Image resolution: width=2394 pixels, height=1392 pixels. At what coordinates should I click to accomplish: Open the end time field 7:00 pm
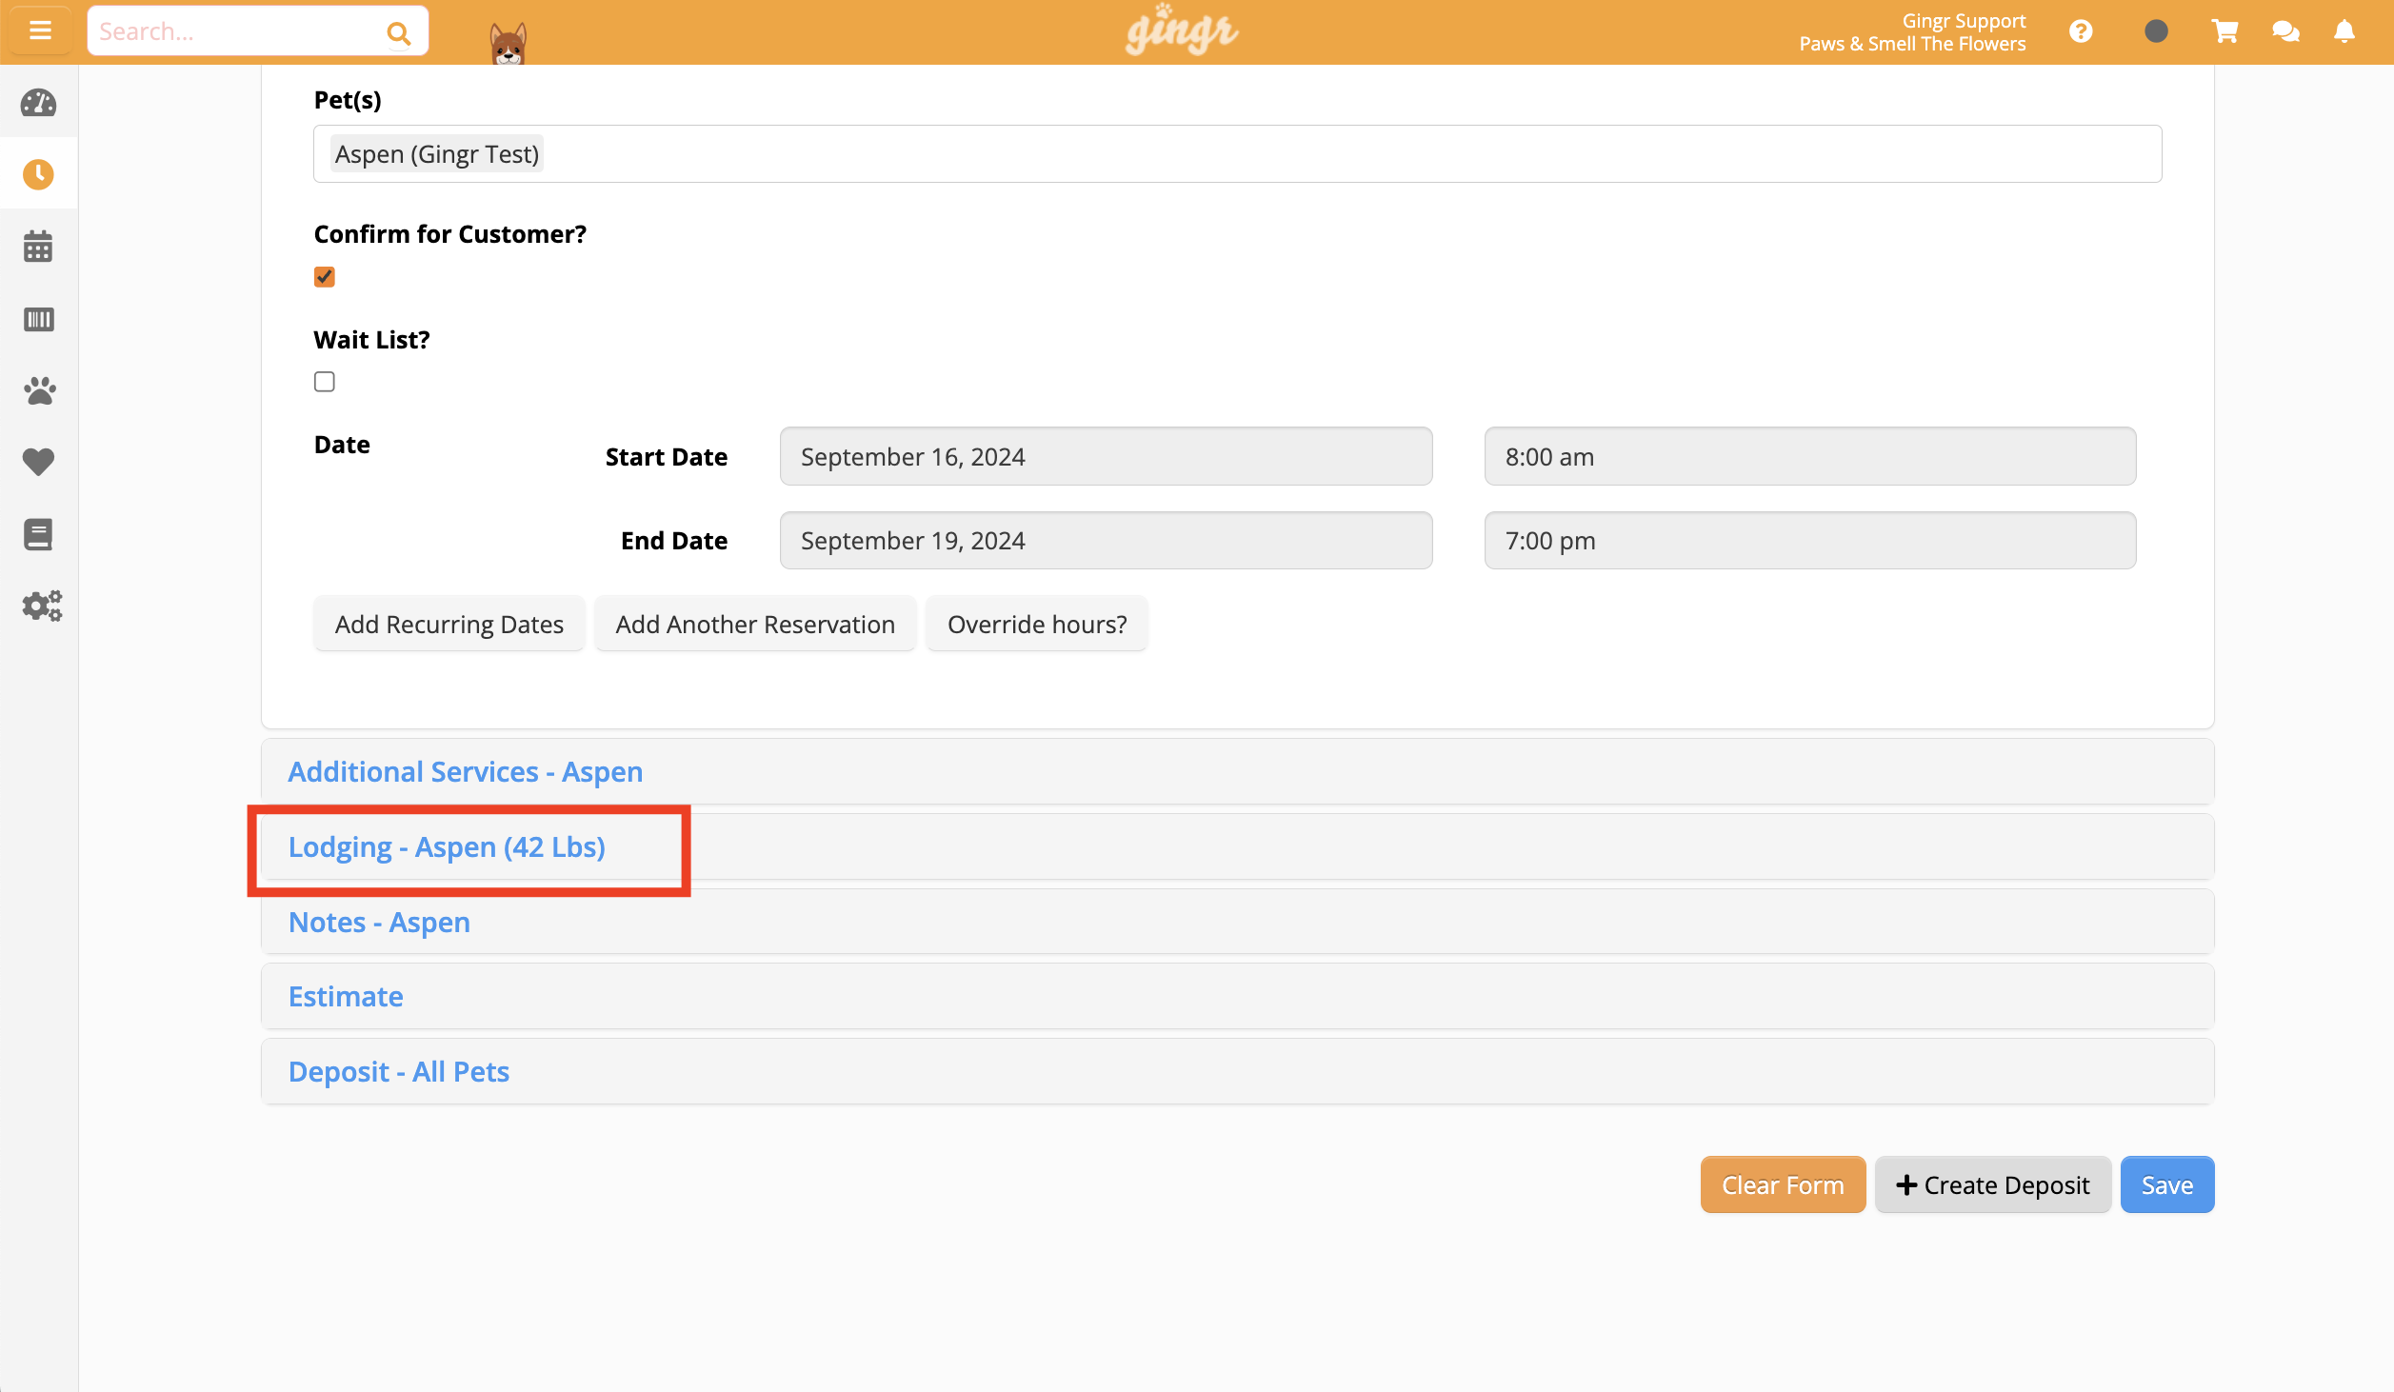[x=1810, y=540]
